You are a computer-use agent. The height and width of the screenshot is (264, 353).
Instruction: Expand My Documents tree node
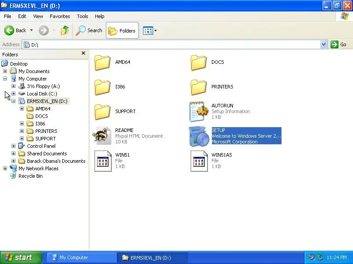(5, 71)
